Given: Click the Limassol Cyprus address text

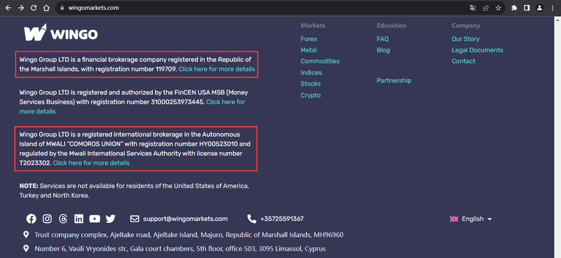Looking at the screenshot, I should (x=180, y=249).
